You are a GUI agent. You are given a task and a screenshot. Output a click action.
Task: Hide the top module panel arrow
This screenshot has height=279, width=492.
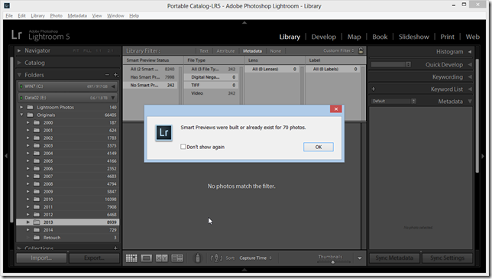tap(244, 23)
